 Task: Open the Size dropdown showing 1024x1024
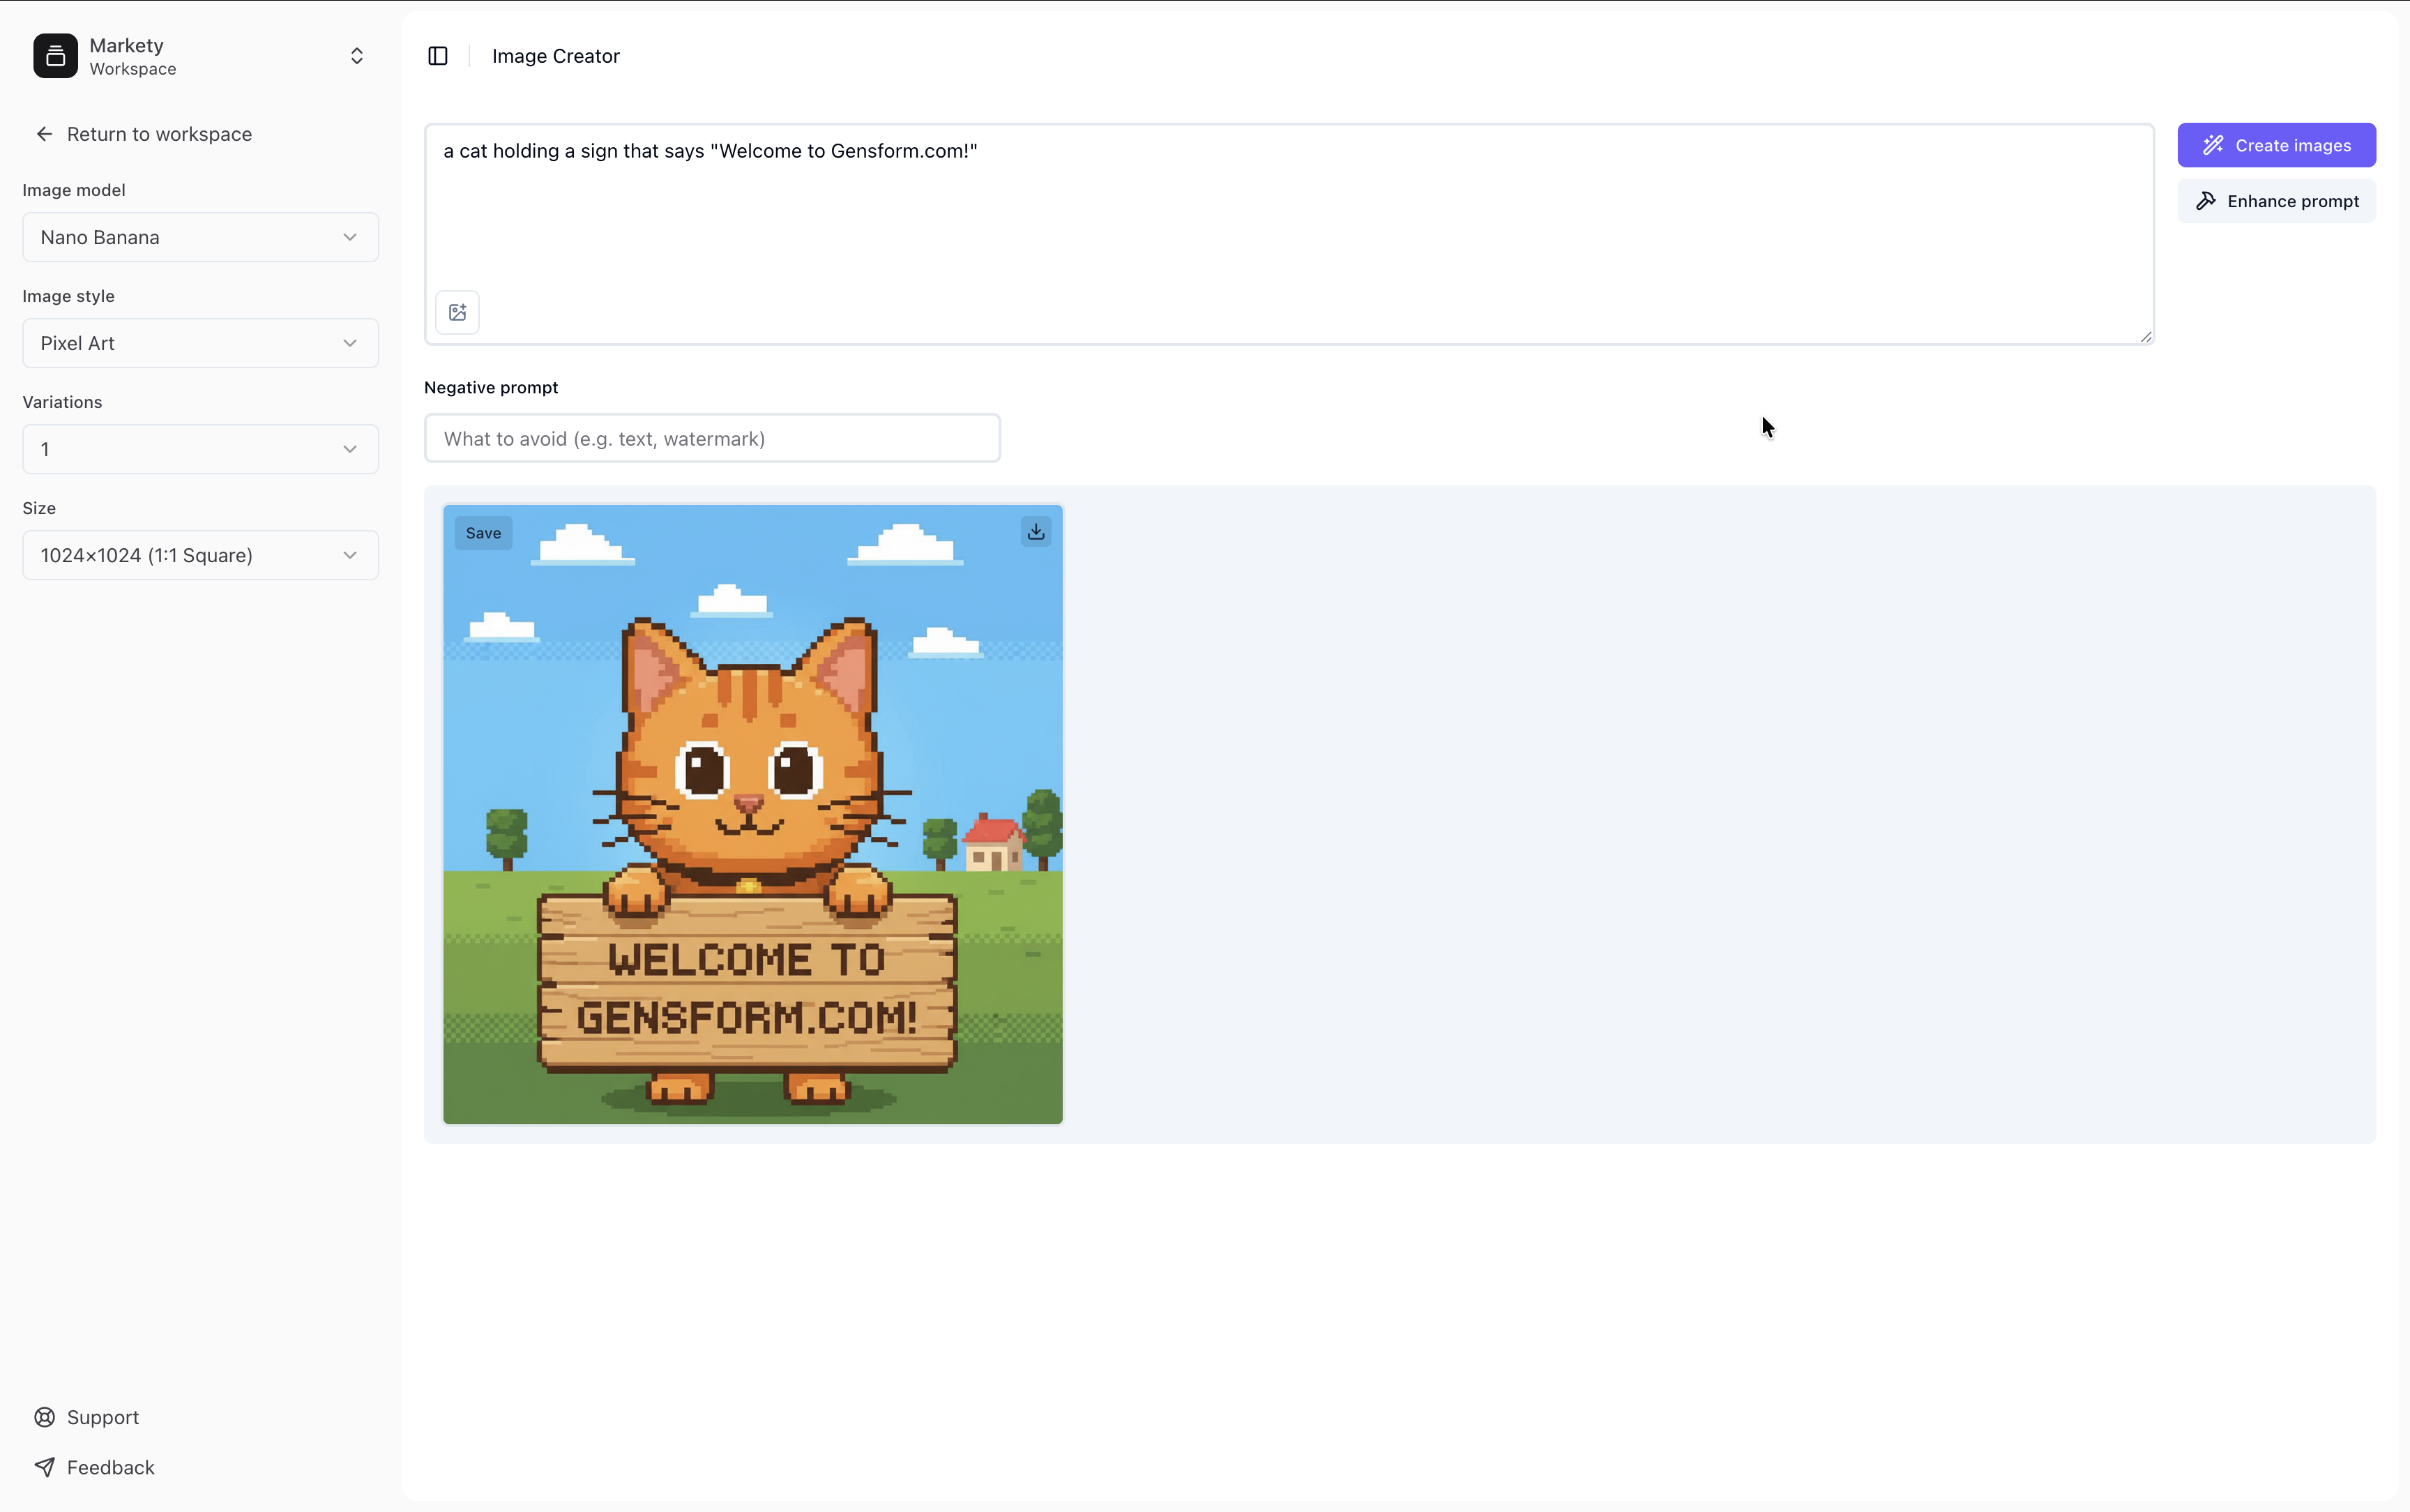coord(199,555)
